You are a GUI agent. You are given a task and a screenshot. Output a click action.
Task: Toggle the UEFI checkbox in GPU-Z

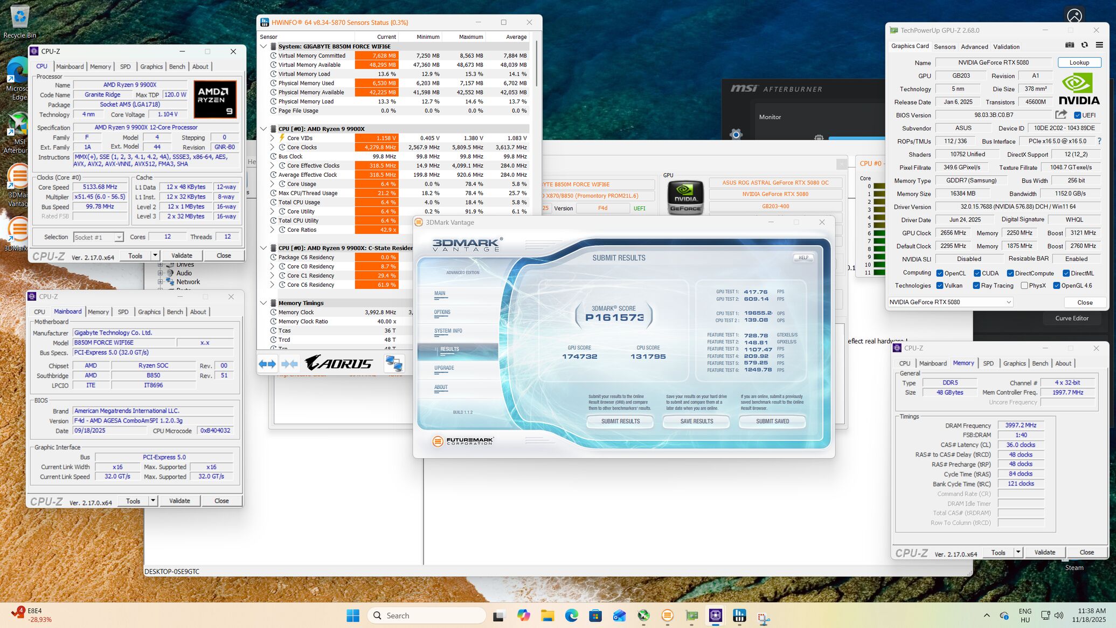[1077, 115]
